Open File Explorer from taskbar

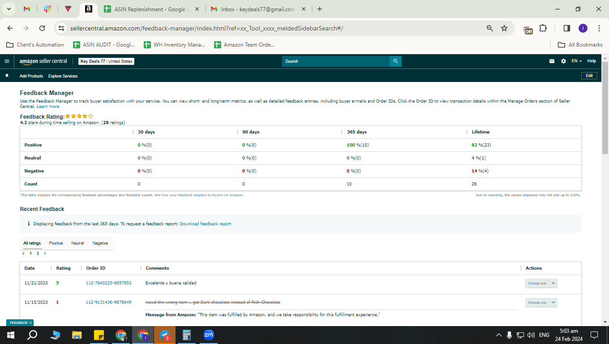click(x=77, y=335)
